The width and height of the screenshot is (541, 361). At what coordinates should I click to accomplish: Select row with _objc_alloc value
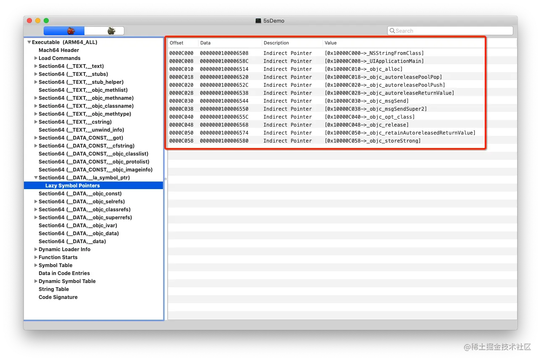pos(342,69)
